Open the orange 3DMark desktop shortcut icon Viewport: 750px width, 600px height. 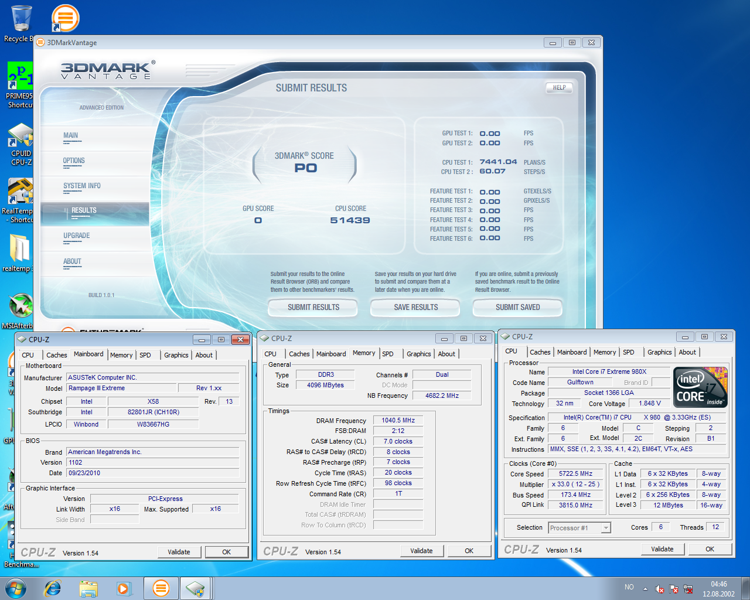tap(64, 18)
